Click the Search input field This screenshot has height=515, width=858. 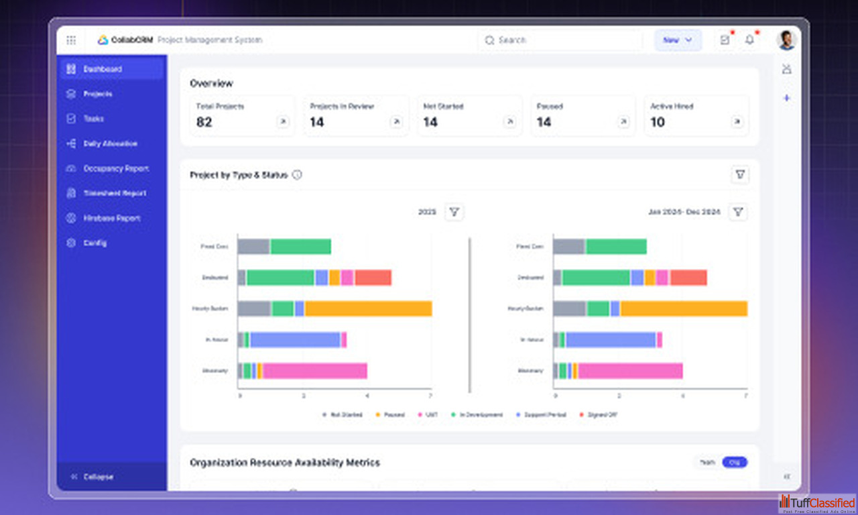coord(559,40)
